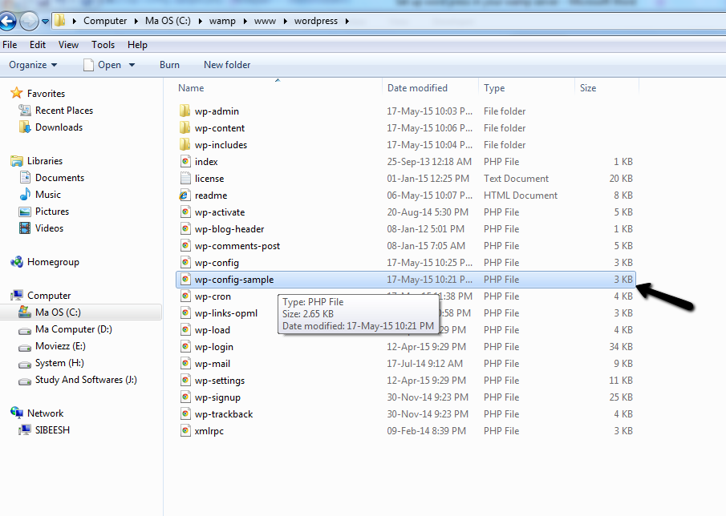This screenshot has height=516, width=726.
Task: Select the wp-blog-header file icon
Action: 185,228
